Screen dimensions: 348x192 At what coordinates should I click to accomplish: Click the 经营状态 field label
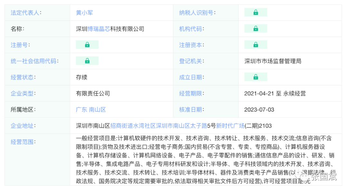click(22, 77)
